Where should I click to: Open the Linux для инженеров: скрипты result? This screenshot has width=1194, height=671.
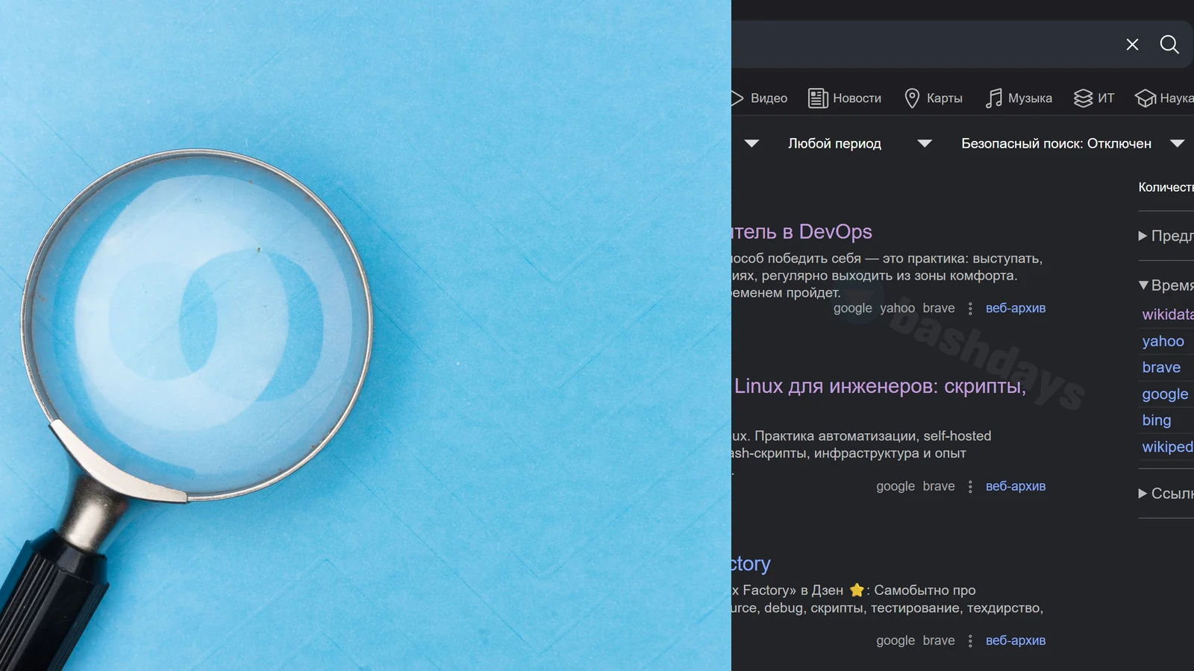880,386
